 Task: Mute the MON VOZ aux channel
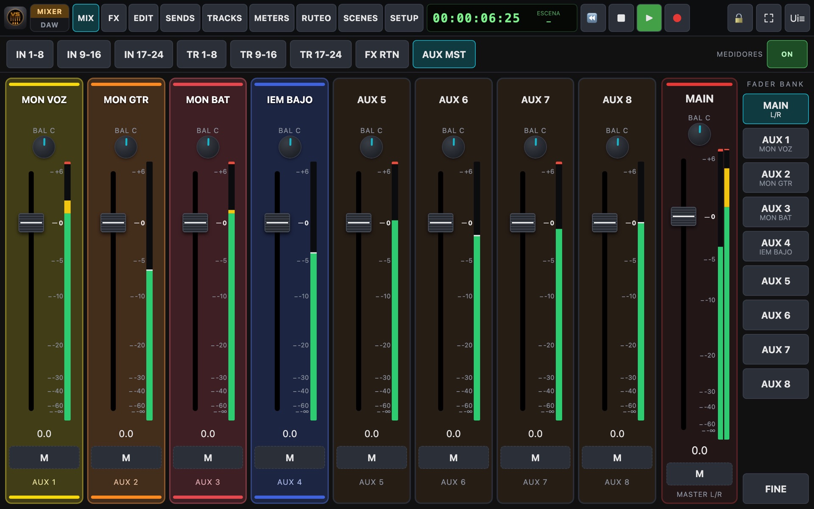coord(44,458)
